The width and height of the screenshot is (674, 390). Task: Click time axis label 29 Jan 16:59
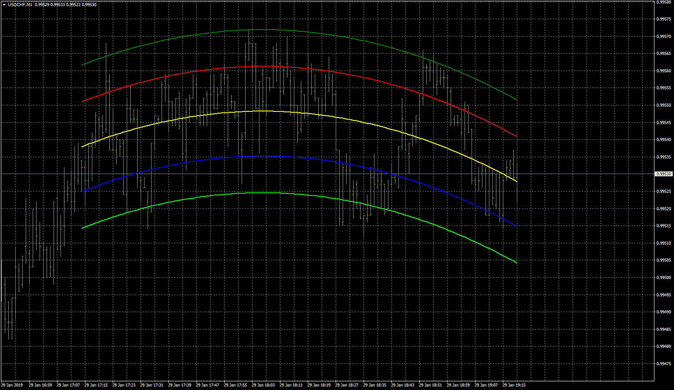pyautogui.click(x=40, y=385)
